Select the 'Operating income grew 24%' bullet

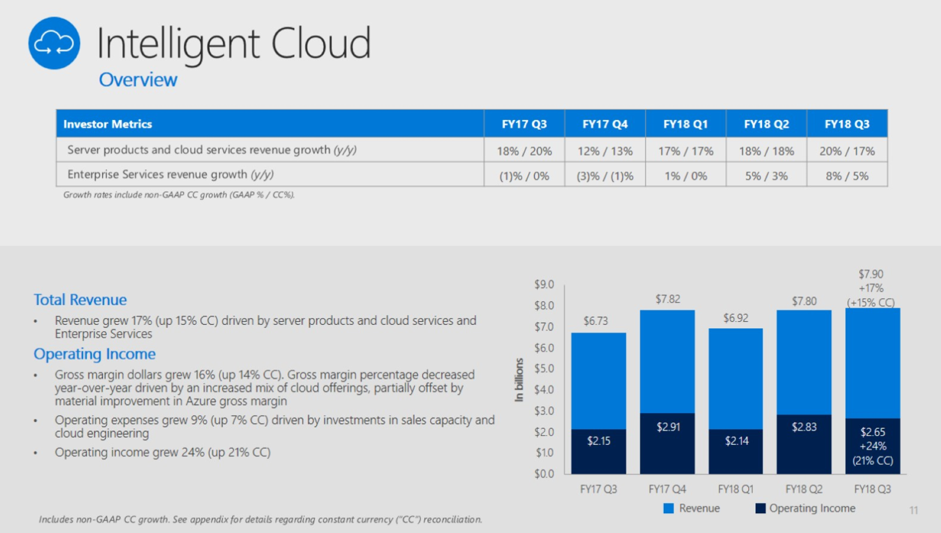163,452
